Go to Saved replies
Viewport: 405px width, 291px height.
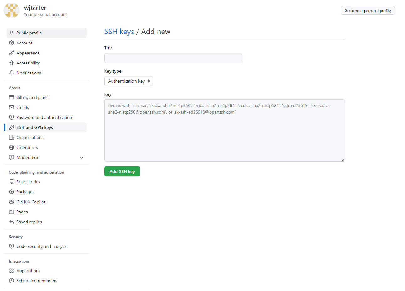click(47, 222)
